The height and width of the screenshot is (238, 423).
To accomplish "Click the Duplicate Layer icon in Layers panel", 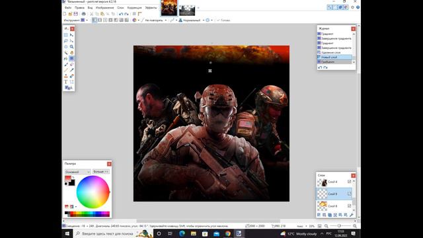I will pos(330,215).
